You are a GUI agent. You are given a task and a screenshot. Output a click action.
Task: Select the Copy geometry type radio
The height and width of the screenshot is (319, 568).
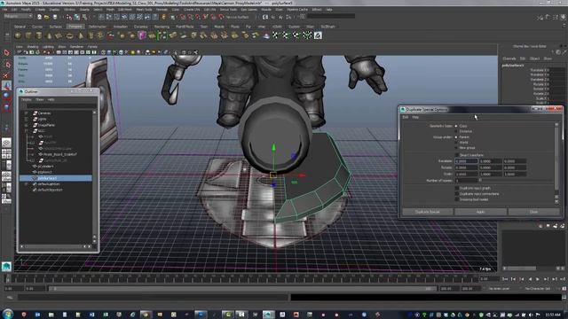coord(456,126)
